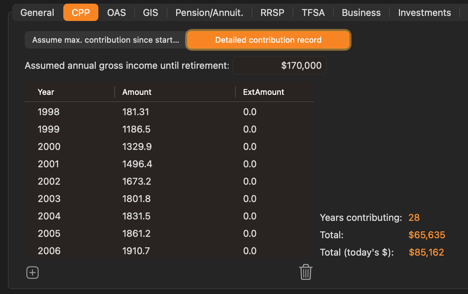Click the amount 1186.5

coord(137,129)
